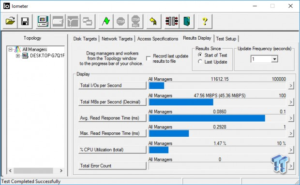Click Avg. Read Response Time (ms) button
This screenshot has height=185, width=300.
[x=112, y=118]
